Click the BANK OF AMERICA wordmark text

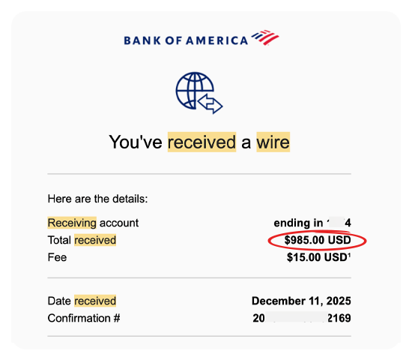[x=186, y=40]
